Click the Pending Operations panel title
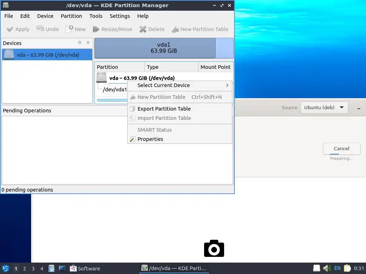Image resolution: width=366 pixels, height=274 pixels. click(x=27, y=111)
